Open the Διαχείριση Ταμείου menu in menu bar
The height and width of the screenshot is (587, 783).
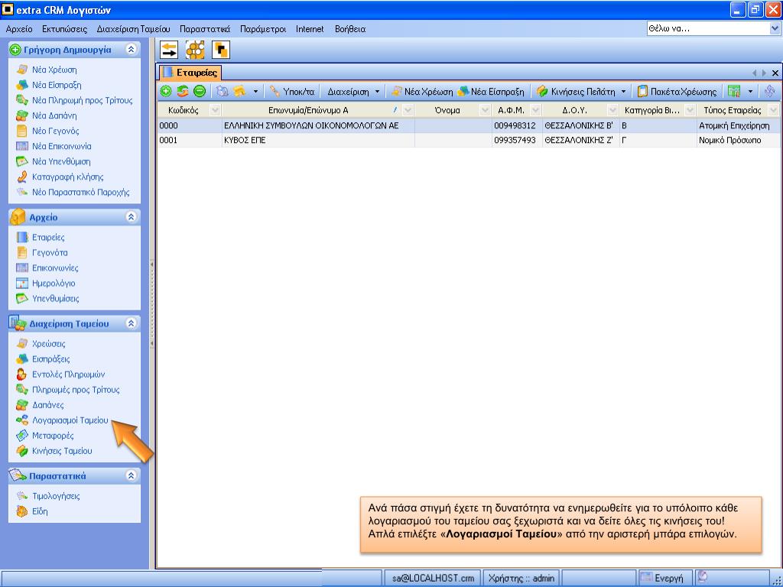(x=133, y=29)
